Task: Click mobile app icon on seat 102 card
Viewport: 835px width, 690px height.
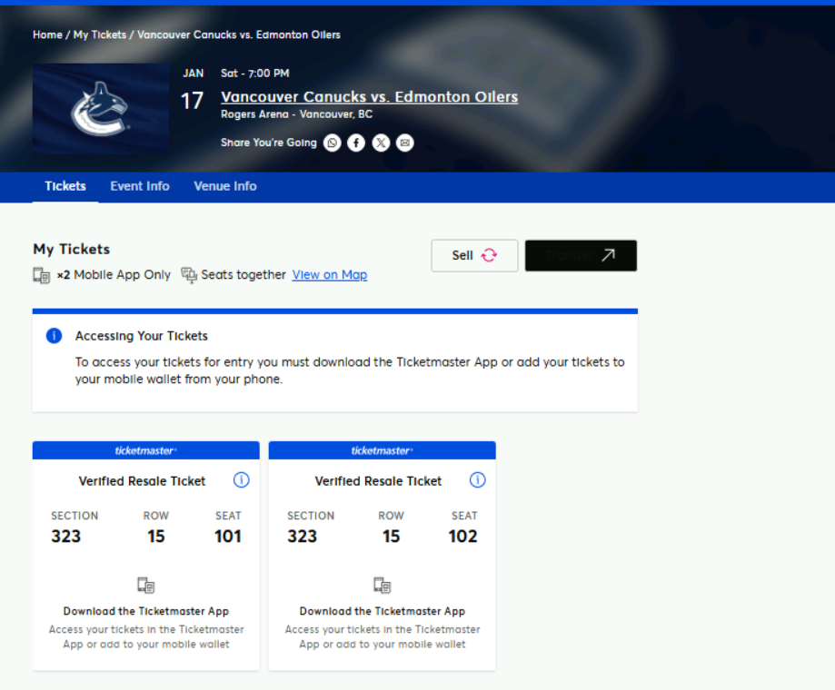Action: click(x=382, y=586)
